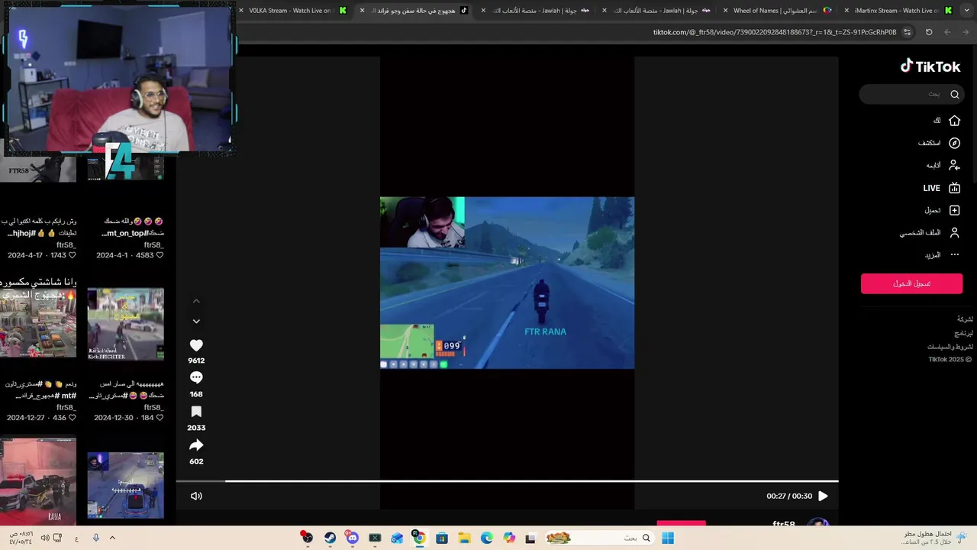Open Copilot from the taskbar
977x550 pixels.
pos(509,539)
